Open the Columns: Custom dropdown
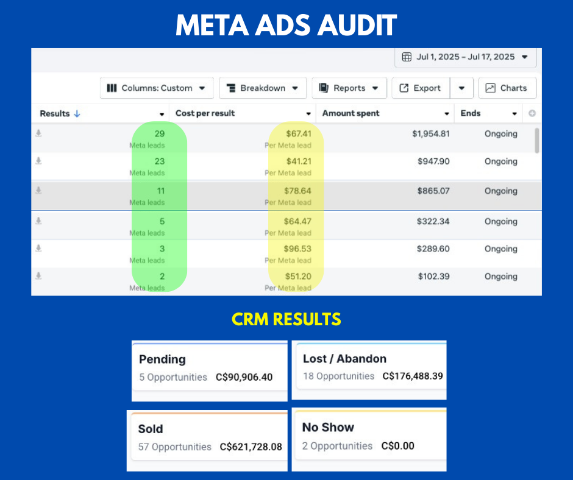The width and height of the screenshot is (573, 480). coord(157,88)
